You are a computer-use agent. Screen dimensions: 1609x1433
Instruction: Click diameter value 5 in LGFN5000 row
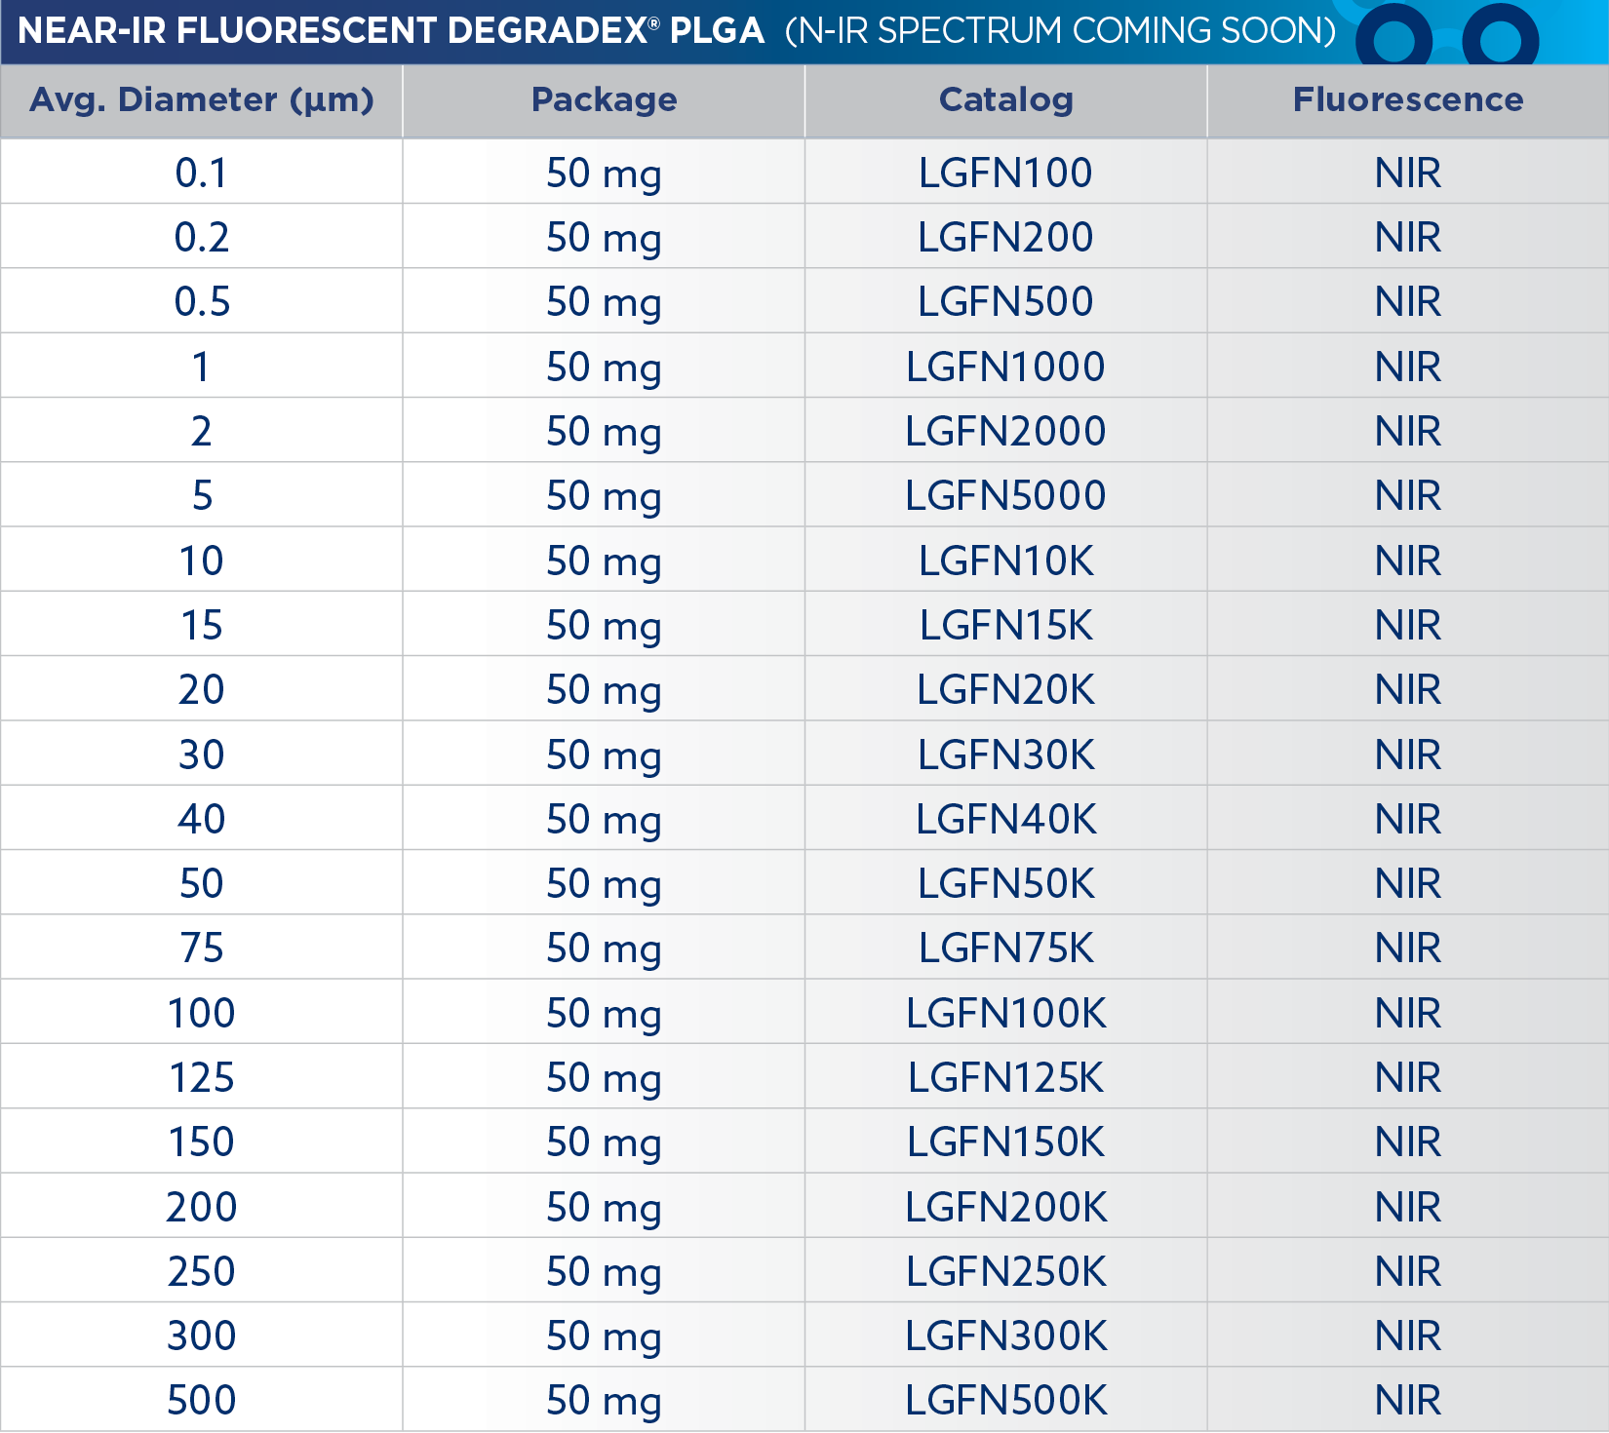(202, 495)
